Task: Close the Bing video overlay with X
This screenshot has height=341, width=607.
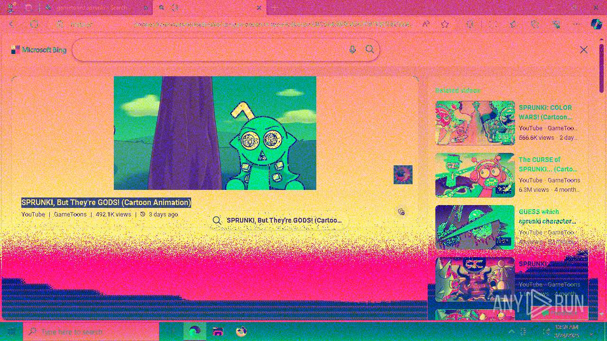Action: tap(584, 50)
